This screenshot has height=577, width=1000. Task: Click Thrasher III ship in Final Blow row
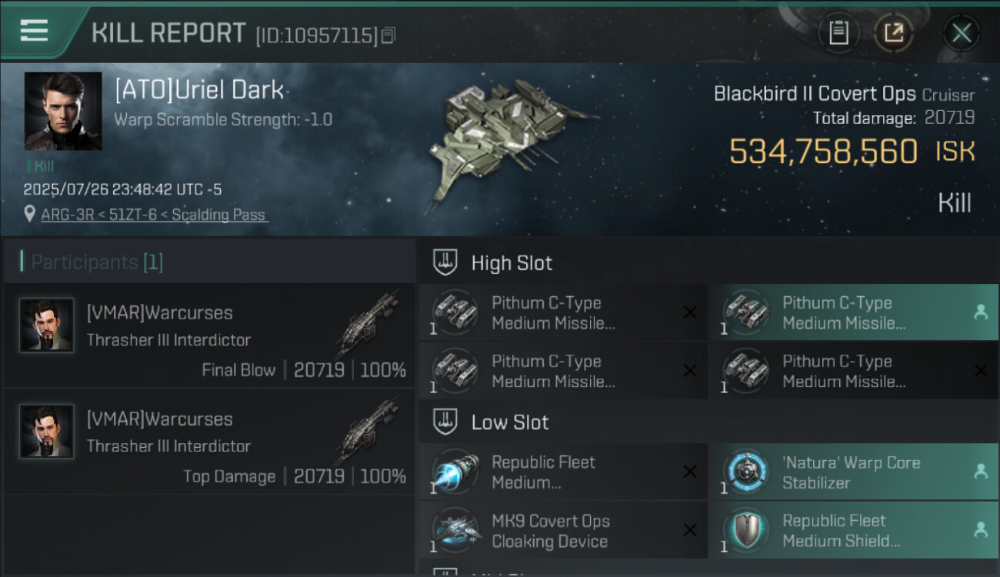368,323
